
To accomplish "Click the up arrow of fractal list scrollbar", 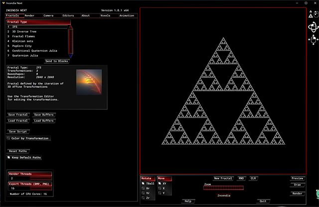I will click(x=70, y=26).
